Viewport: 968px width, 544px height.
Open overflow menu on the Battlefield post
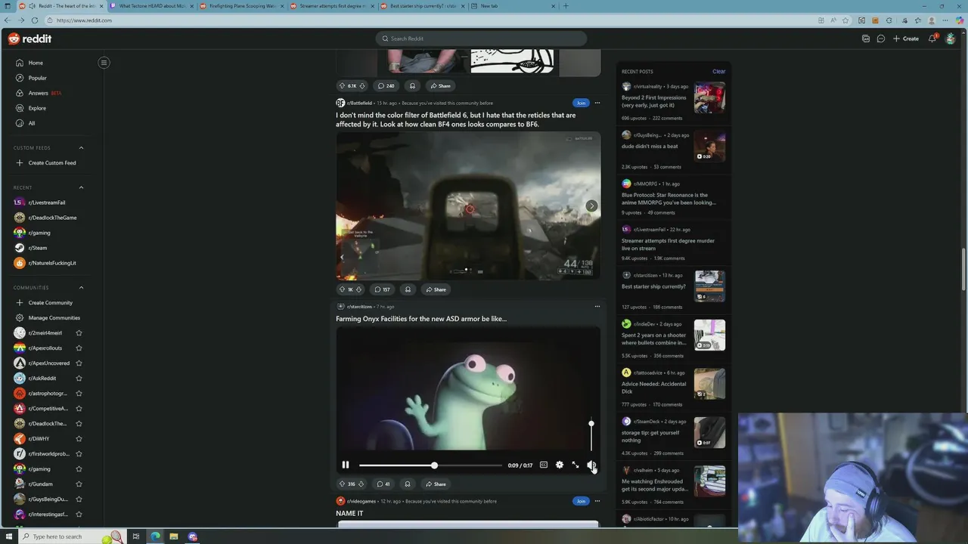597,103
